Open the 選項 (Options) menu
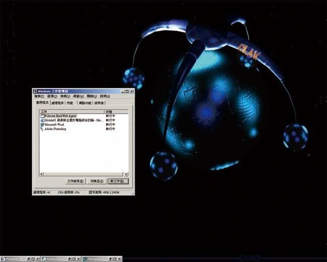The width and height of the screenshot is (327, 262). click(x=52, y=96)
